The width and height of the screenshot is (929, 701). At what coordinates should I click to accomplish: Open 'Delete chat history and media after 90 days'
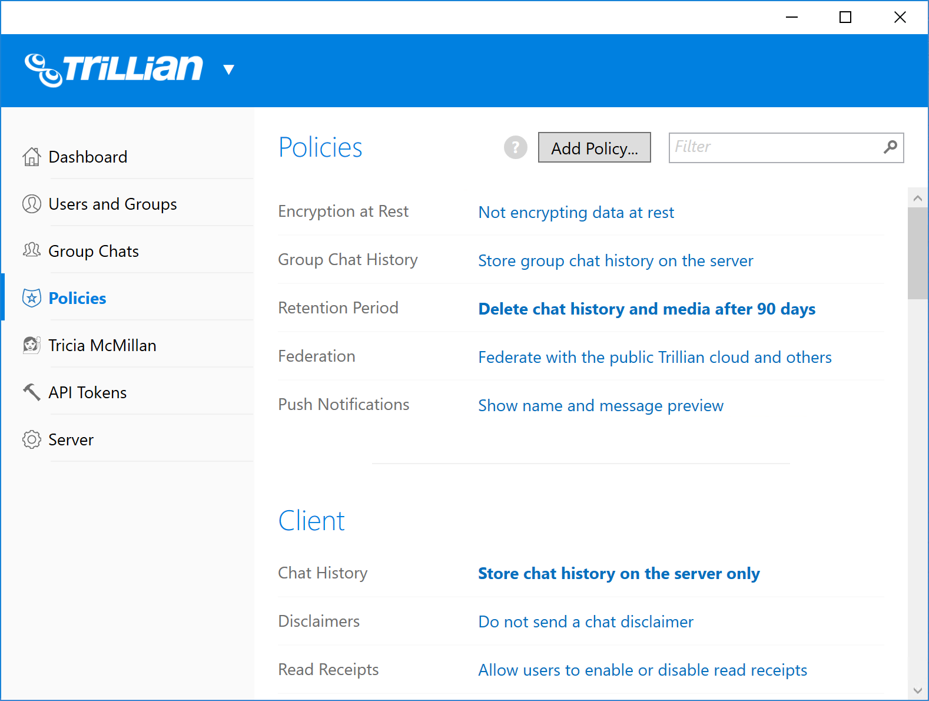click(646, 309)
